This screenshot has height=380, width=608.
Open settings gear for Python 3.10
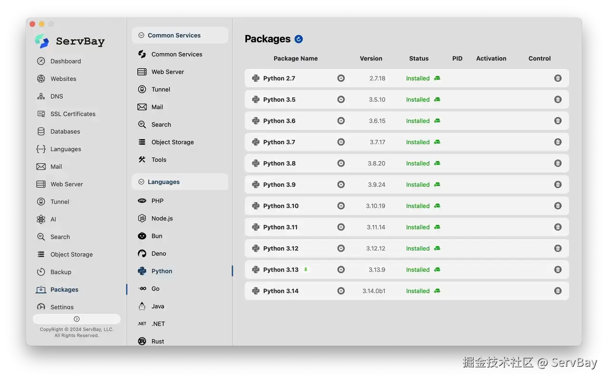pos(341,206)
